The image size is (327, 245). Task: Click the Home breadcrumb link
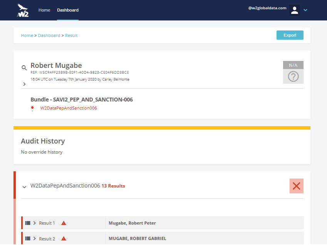[27, 35]
